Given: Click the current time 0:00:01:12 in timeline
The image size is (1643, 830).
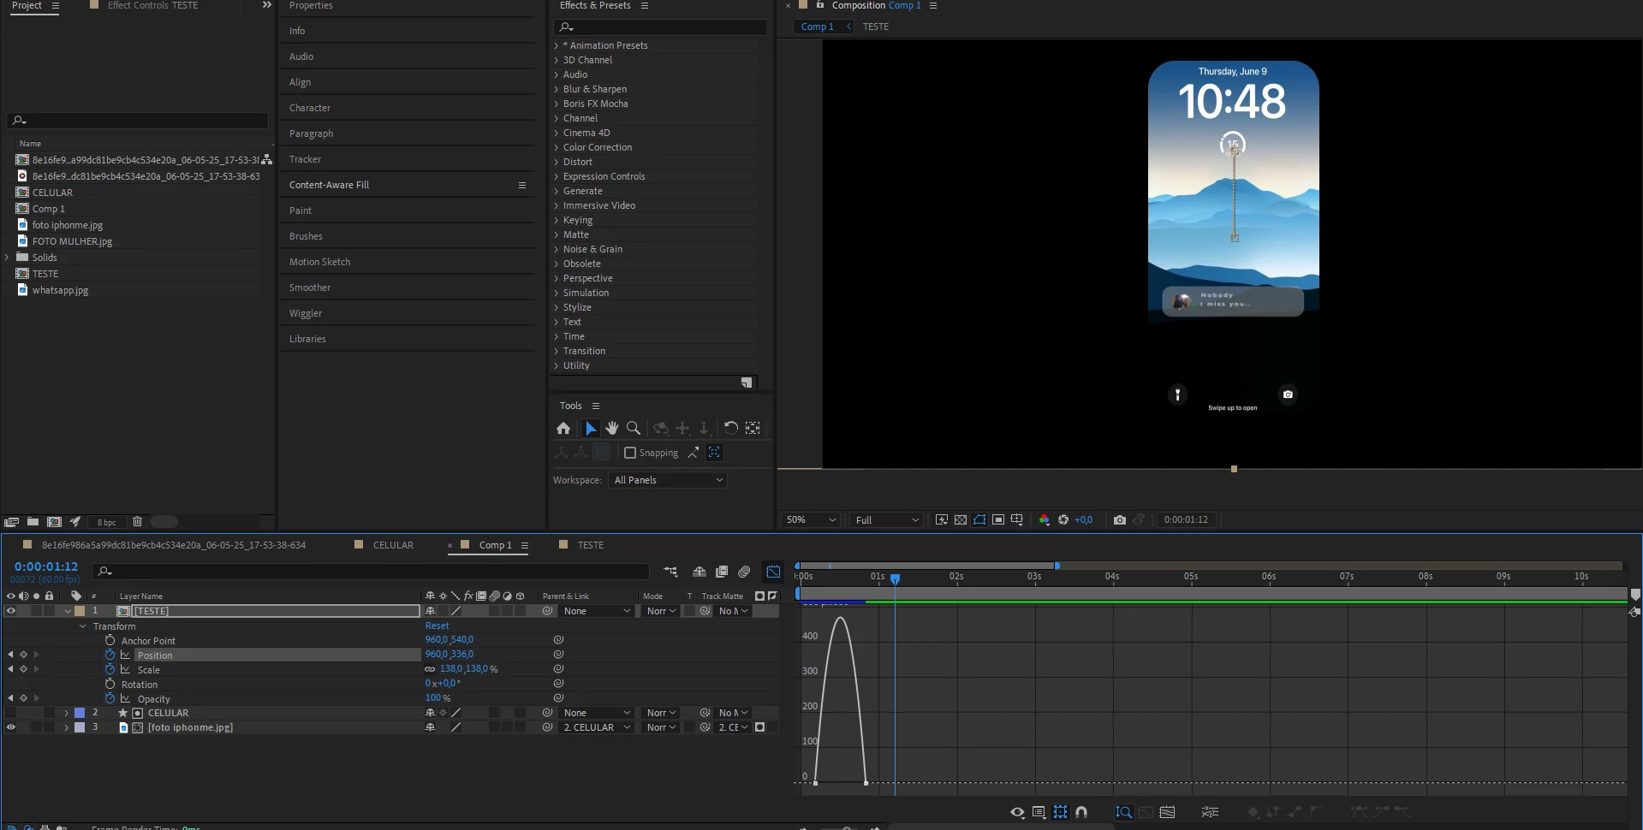Looking at the screenshot, I should pyautogui.click(x=46, y=566).
